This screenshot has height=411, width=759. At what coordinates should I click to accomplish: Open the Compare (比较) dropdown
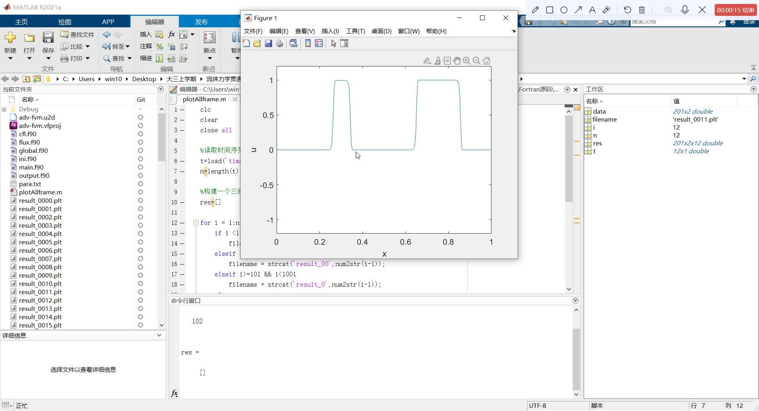tap(75, 46)
